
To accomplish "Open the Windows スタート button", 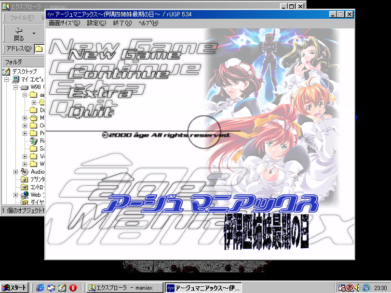I will (x=14, y=288).
